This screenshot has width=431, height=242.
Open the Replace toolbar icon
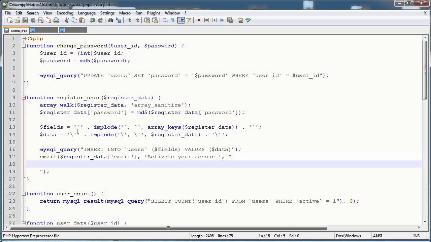pos(118,20)
